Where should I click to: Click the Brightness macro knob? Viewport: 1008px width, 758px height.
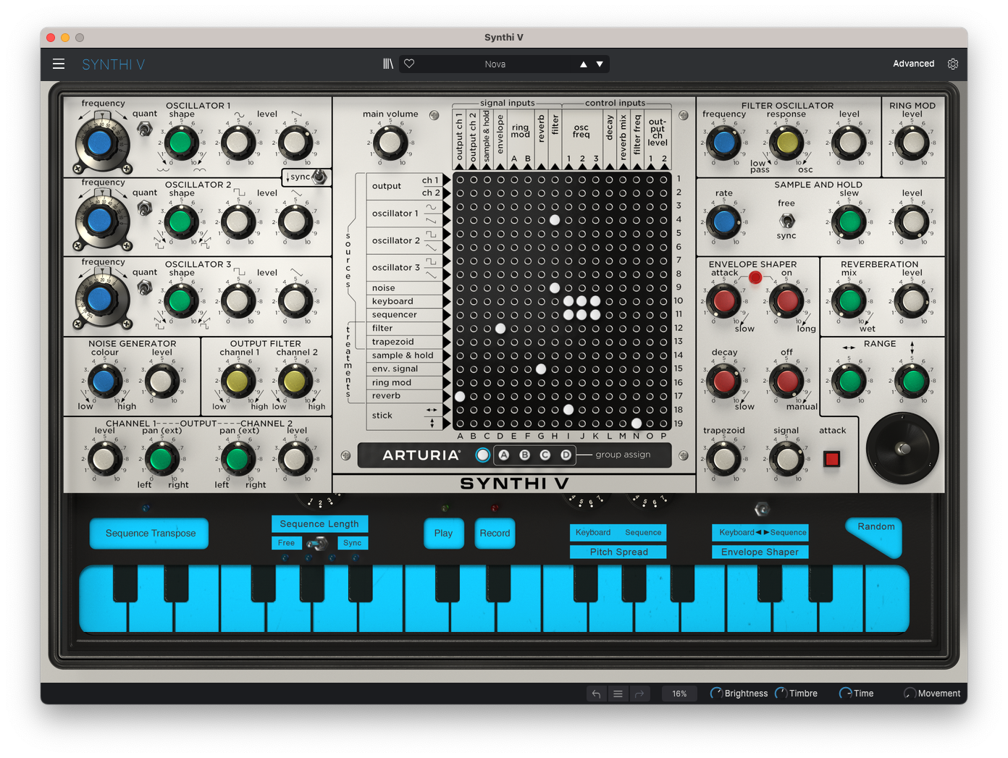716,694
